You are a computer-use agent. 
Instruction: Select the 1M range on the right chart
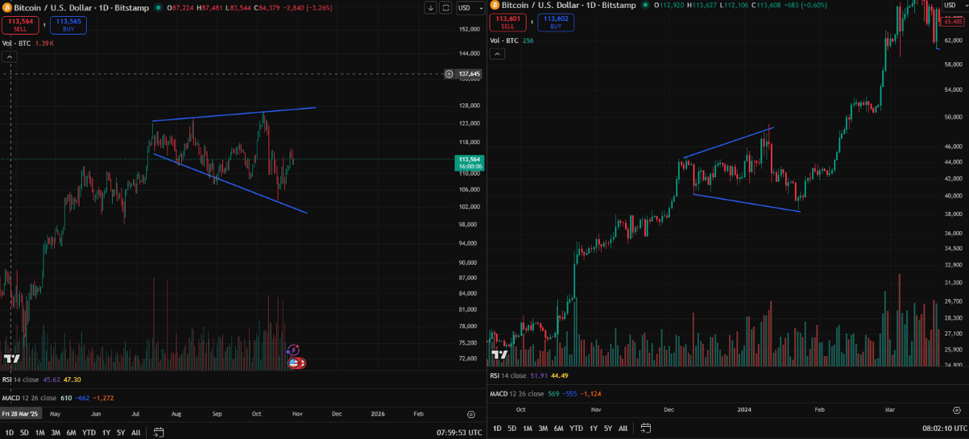click(x=528, y=429)
